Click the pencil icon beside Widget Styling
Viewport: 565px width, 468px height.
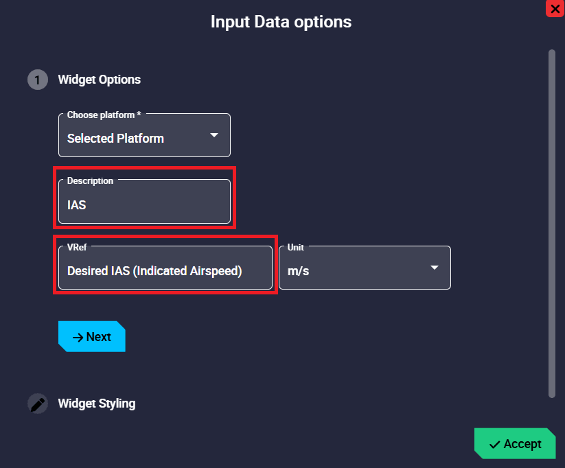point(38,403)
